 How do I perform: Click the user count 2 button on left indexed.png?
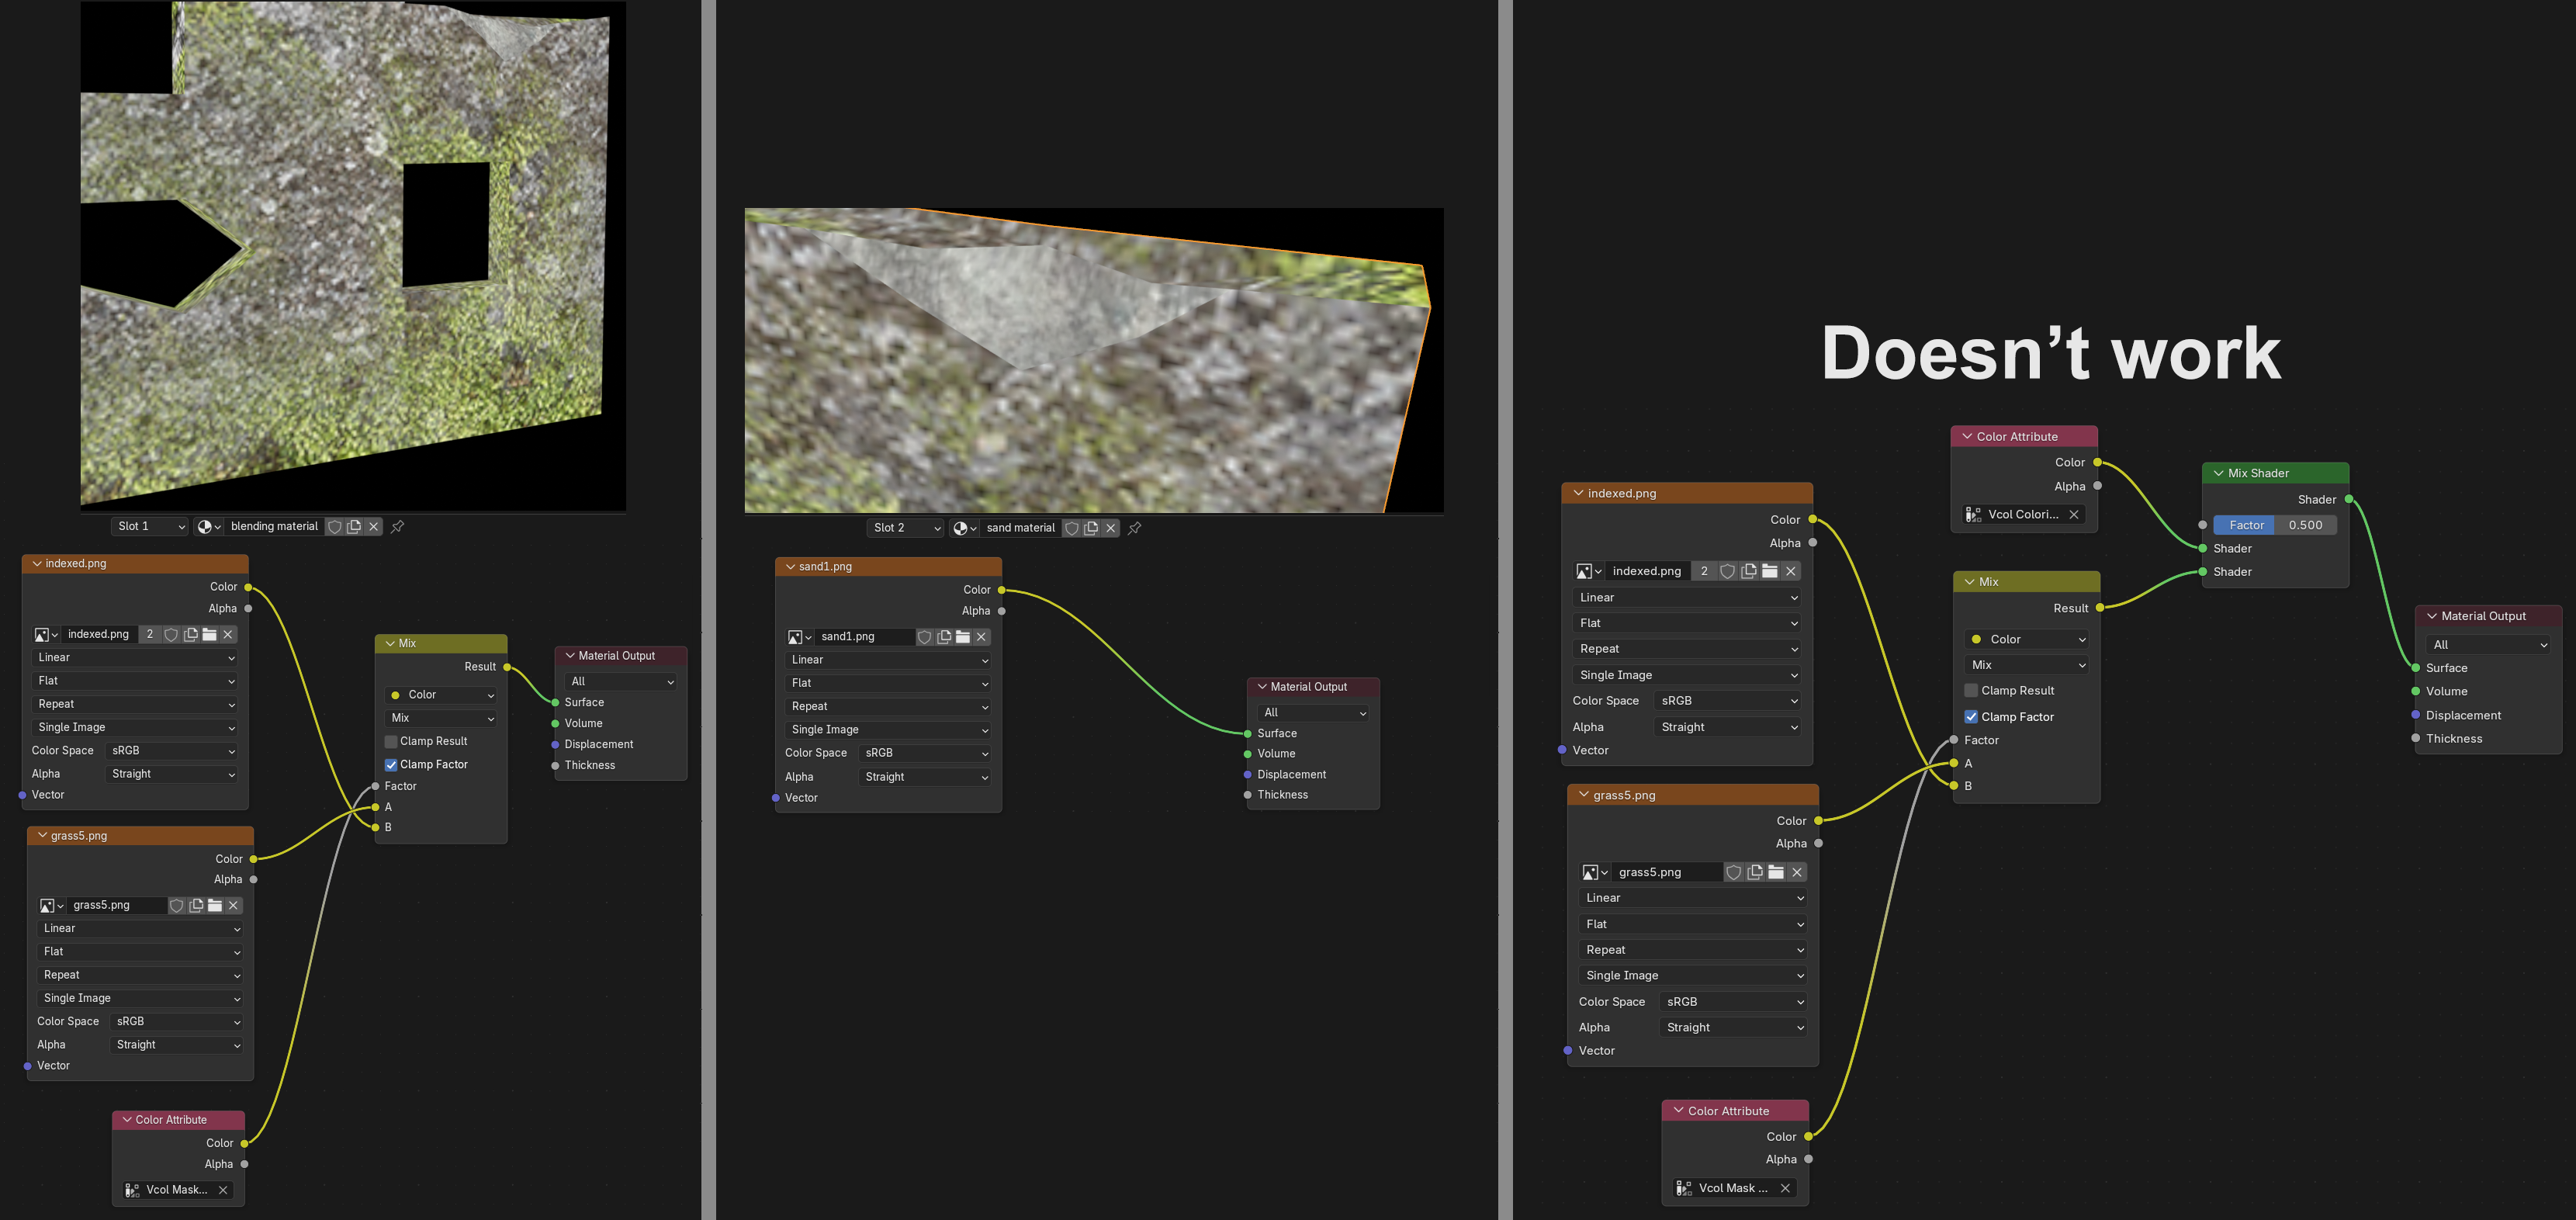pos(150,634)
